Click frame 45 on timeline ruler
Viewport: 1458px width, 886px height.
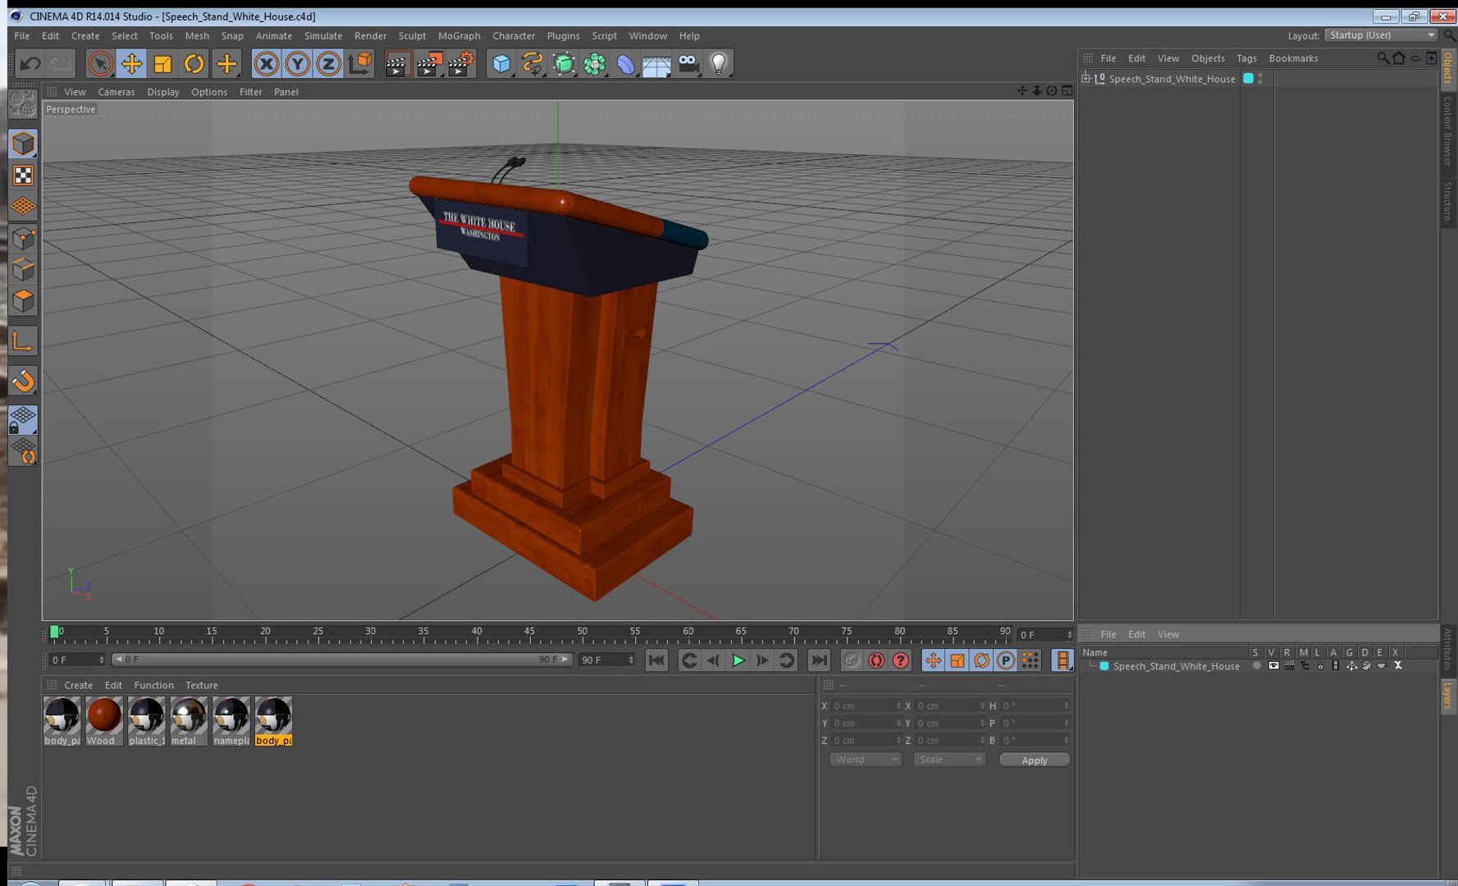click(529, 633)
